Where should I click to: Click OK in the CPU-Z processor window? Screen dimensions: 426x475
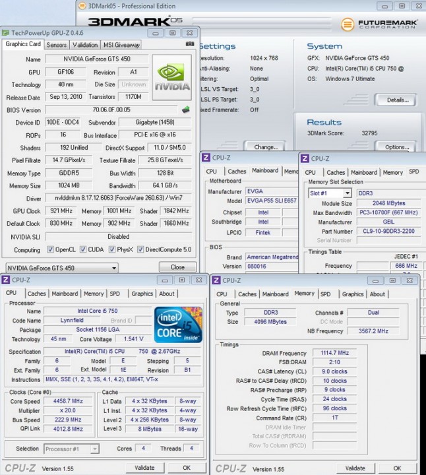click(x=187, y=468)
